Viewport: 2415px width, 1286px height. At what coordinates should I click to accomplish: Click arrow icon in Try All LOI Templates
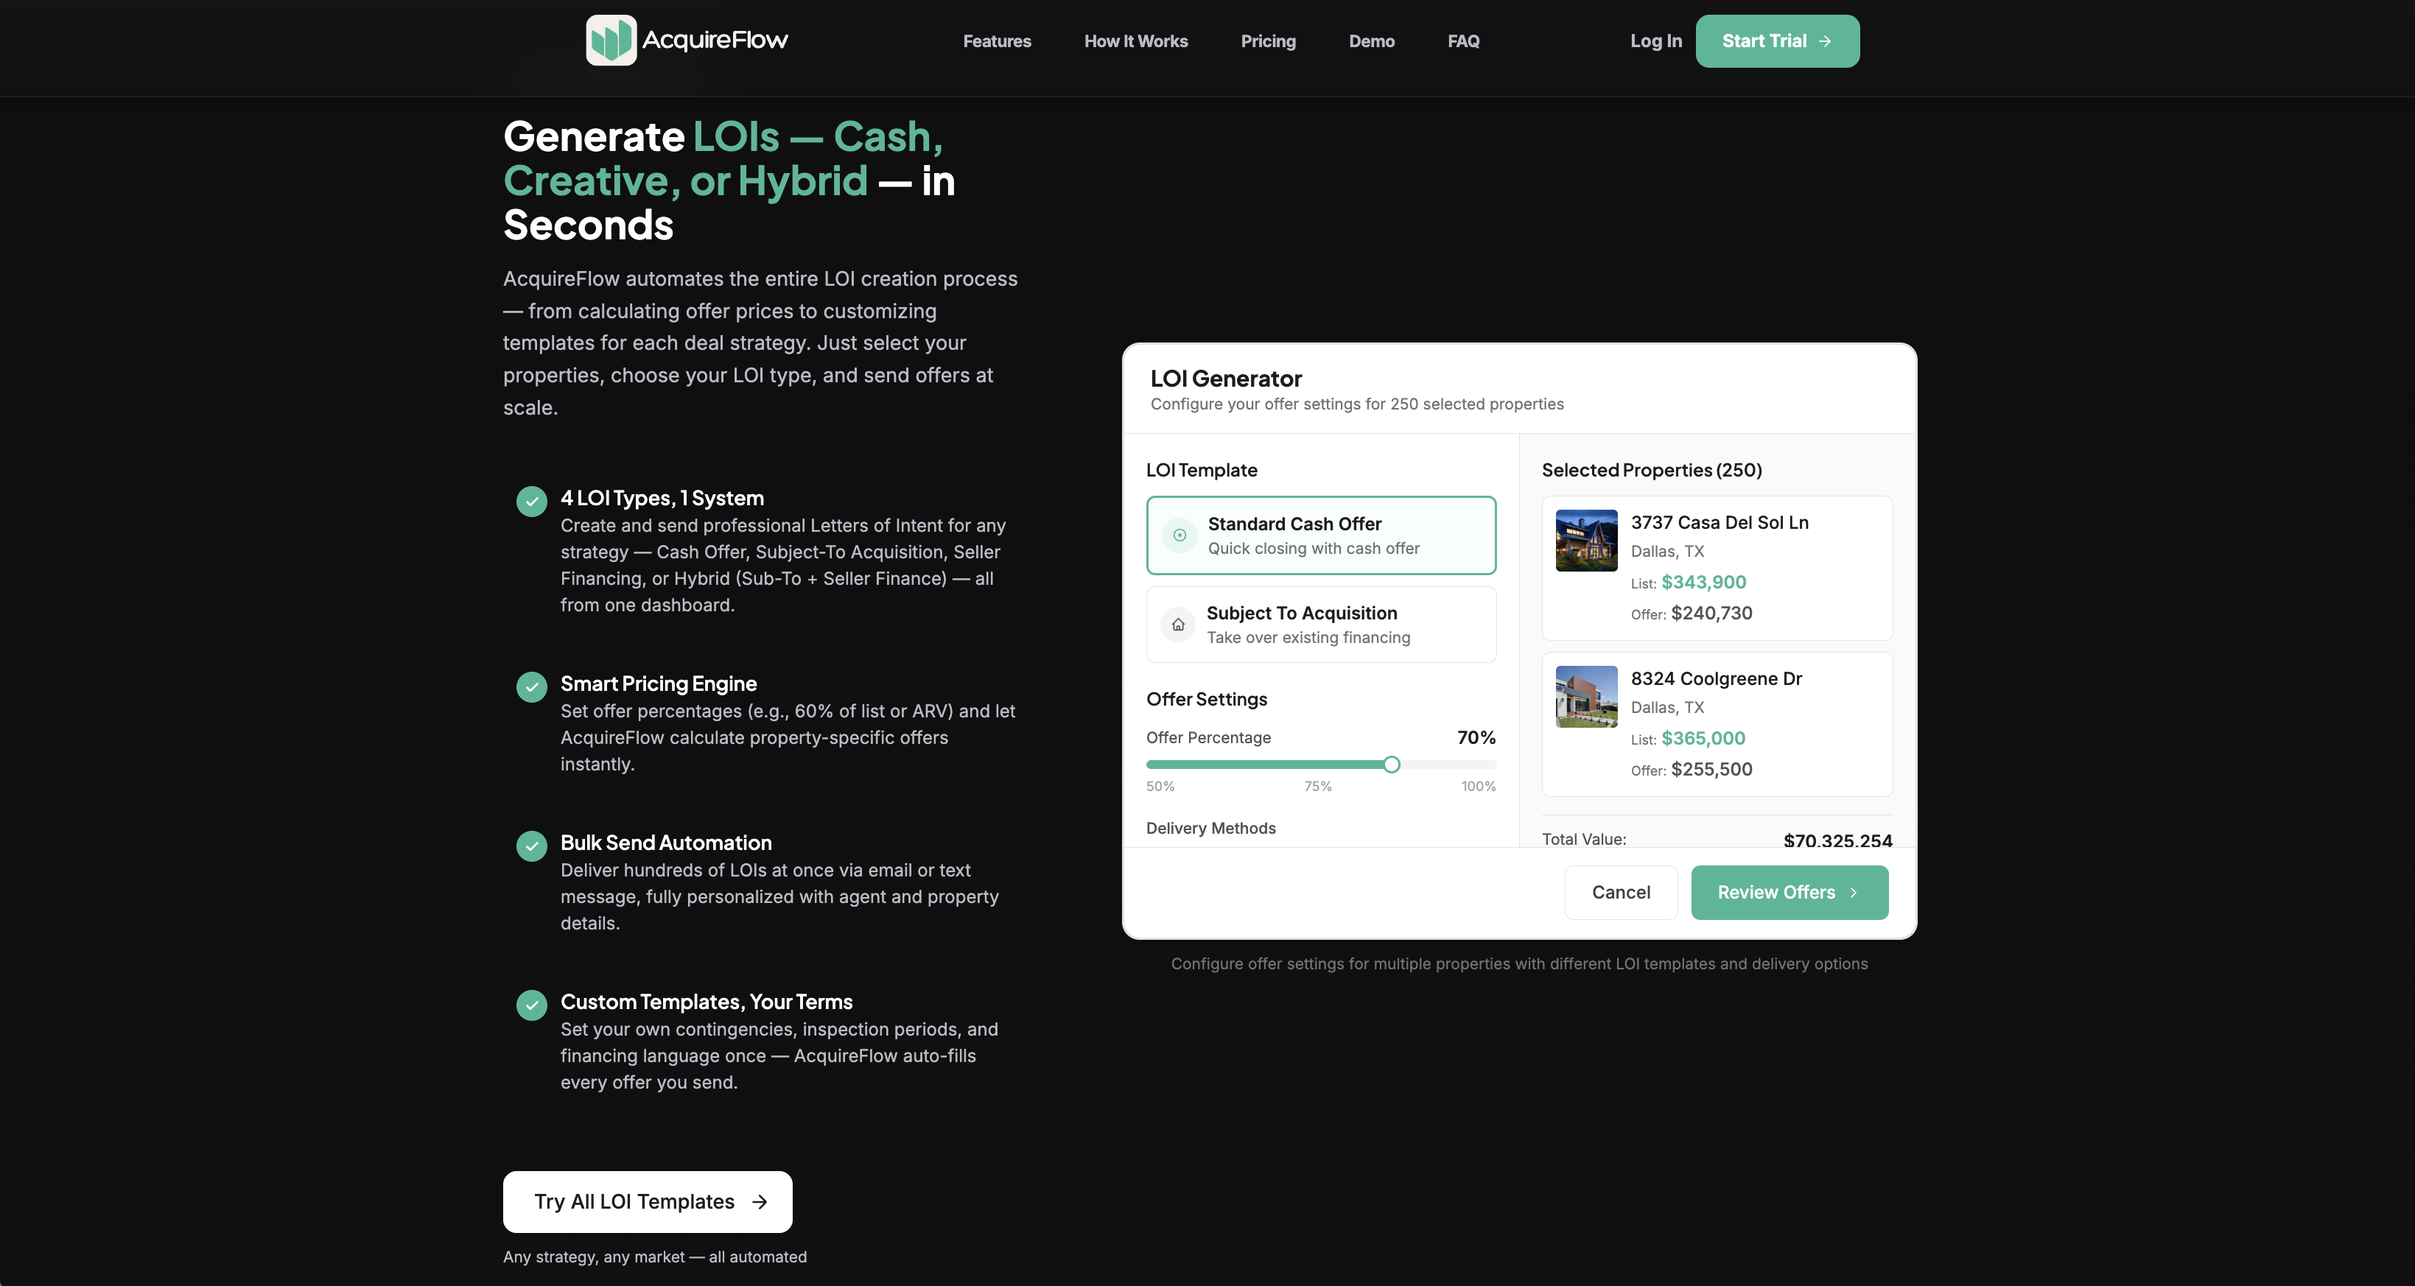click(760, 1201)
